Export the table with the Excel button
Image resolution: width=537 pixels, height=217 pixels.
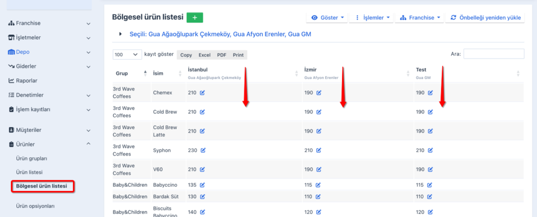click(x=204, y=55)
